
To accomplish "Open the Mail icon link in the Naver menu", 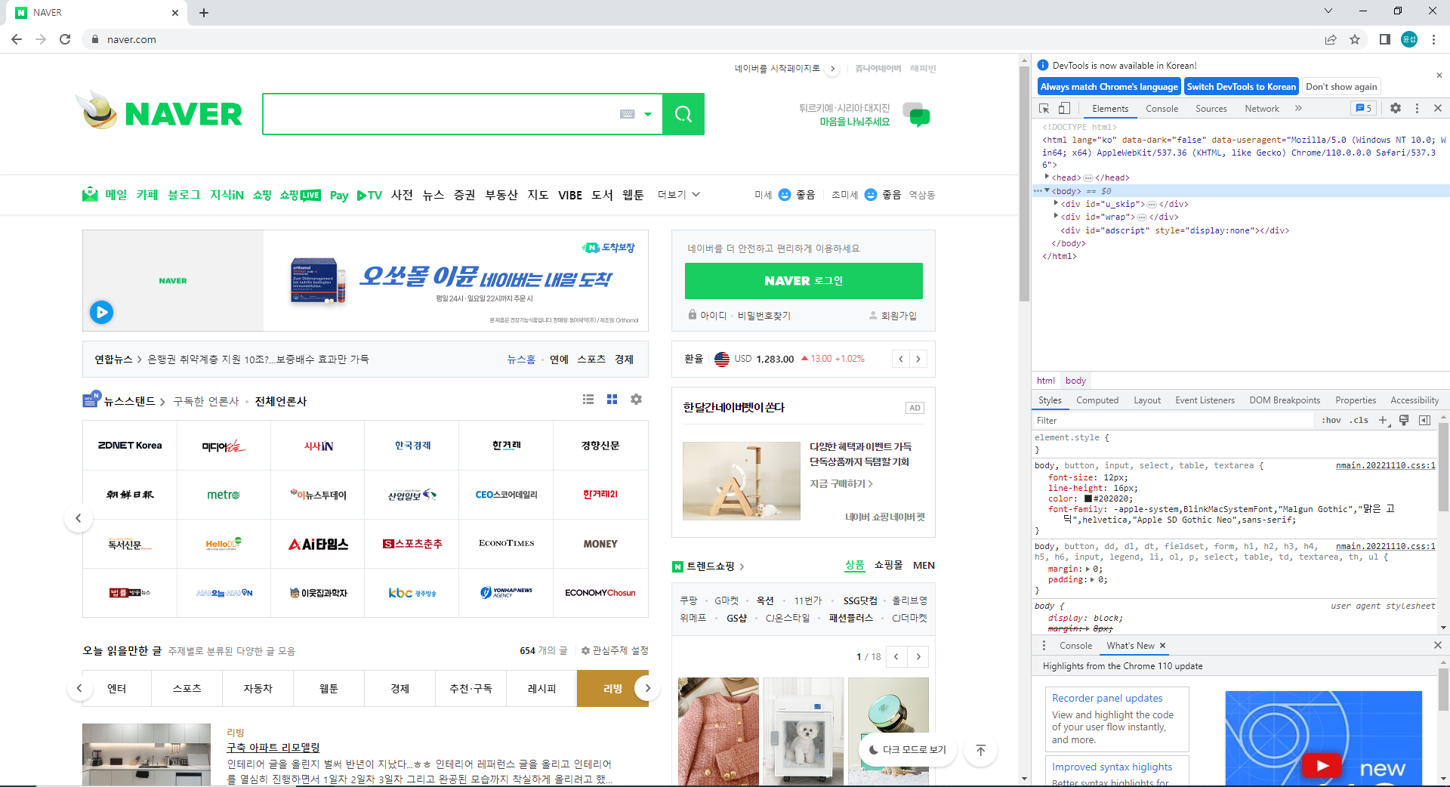I will pyautogui.click(x=91, y=194).
